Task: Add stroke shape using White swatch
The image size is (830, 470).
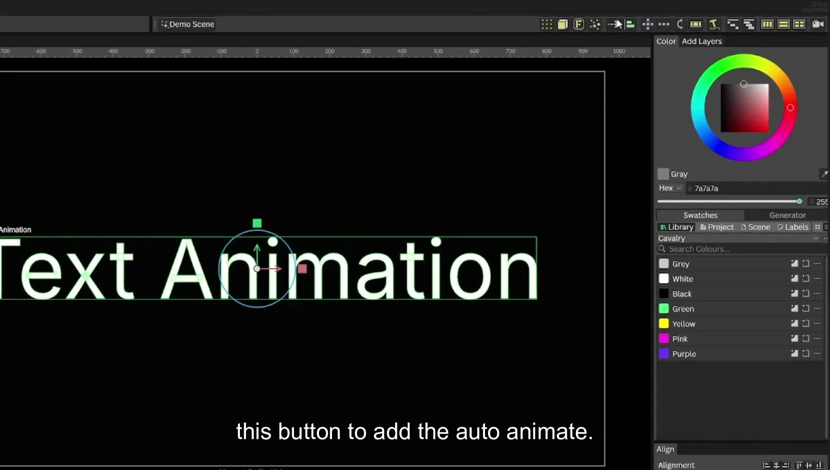Action: pyautogui.click(x=805, y=279)
